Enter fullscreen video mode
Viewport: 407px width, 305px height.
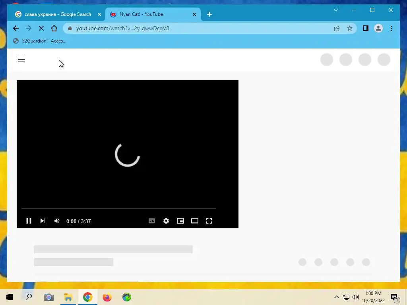point(209,221)
